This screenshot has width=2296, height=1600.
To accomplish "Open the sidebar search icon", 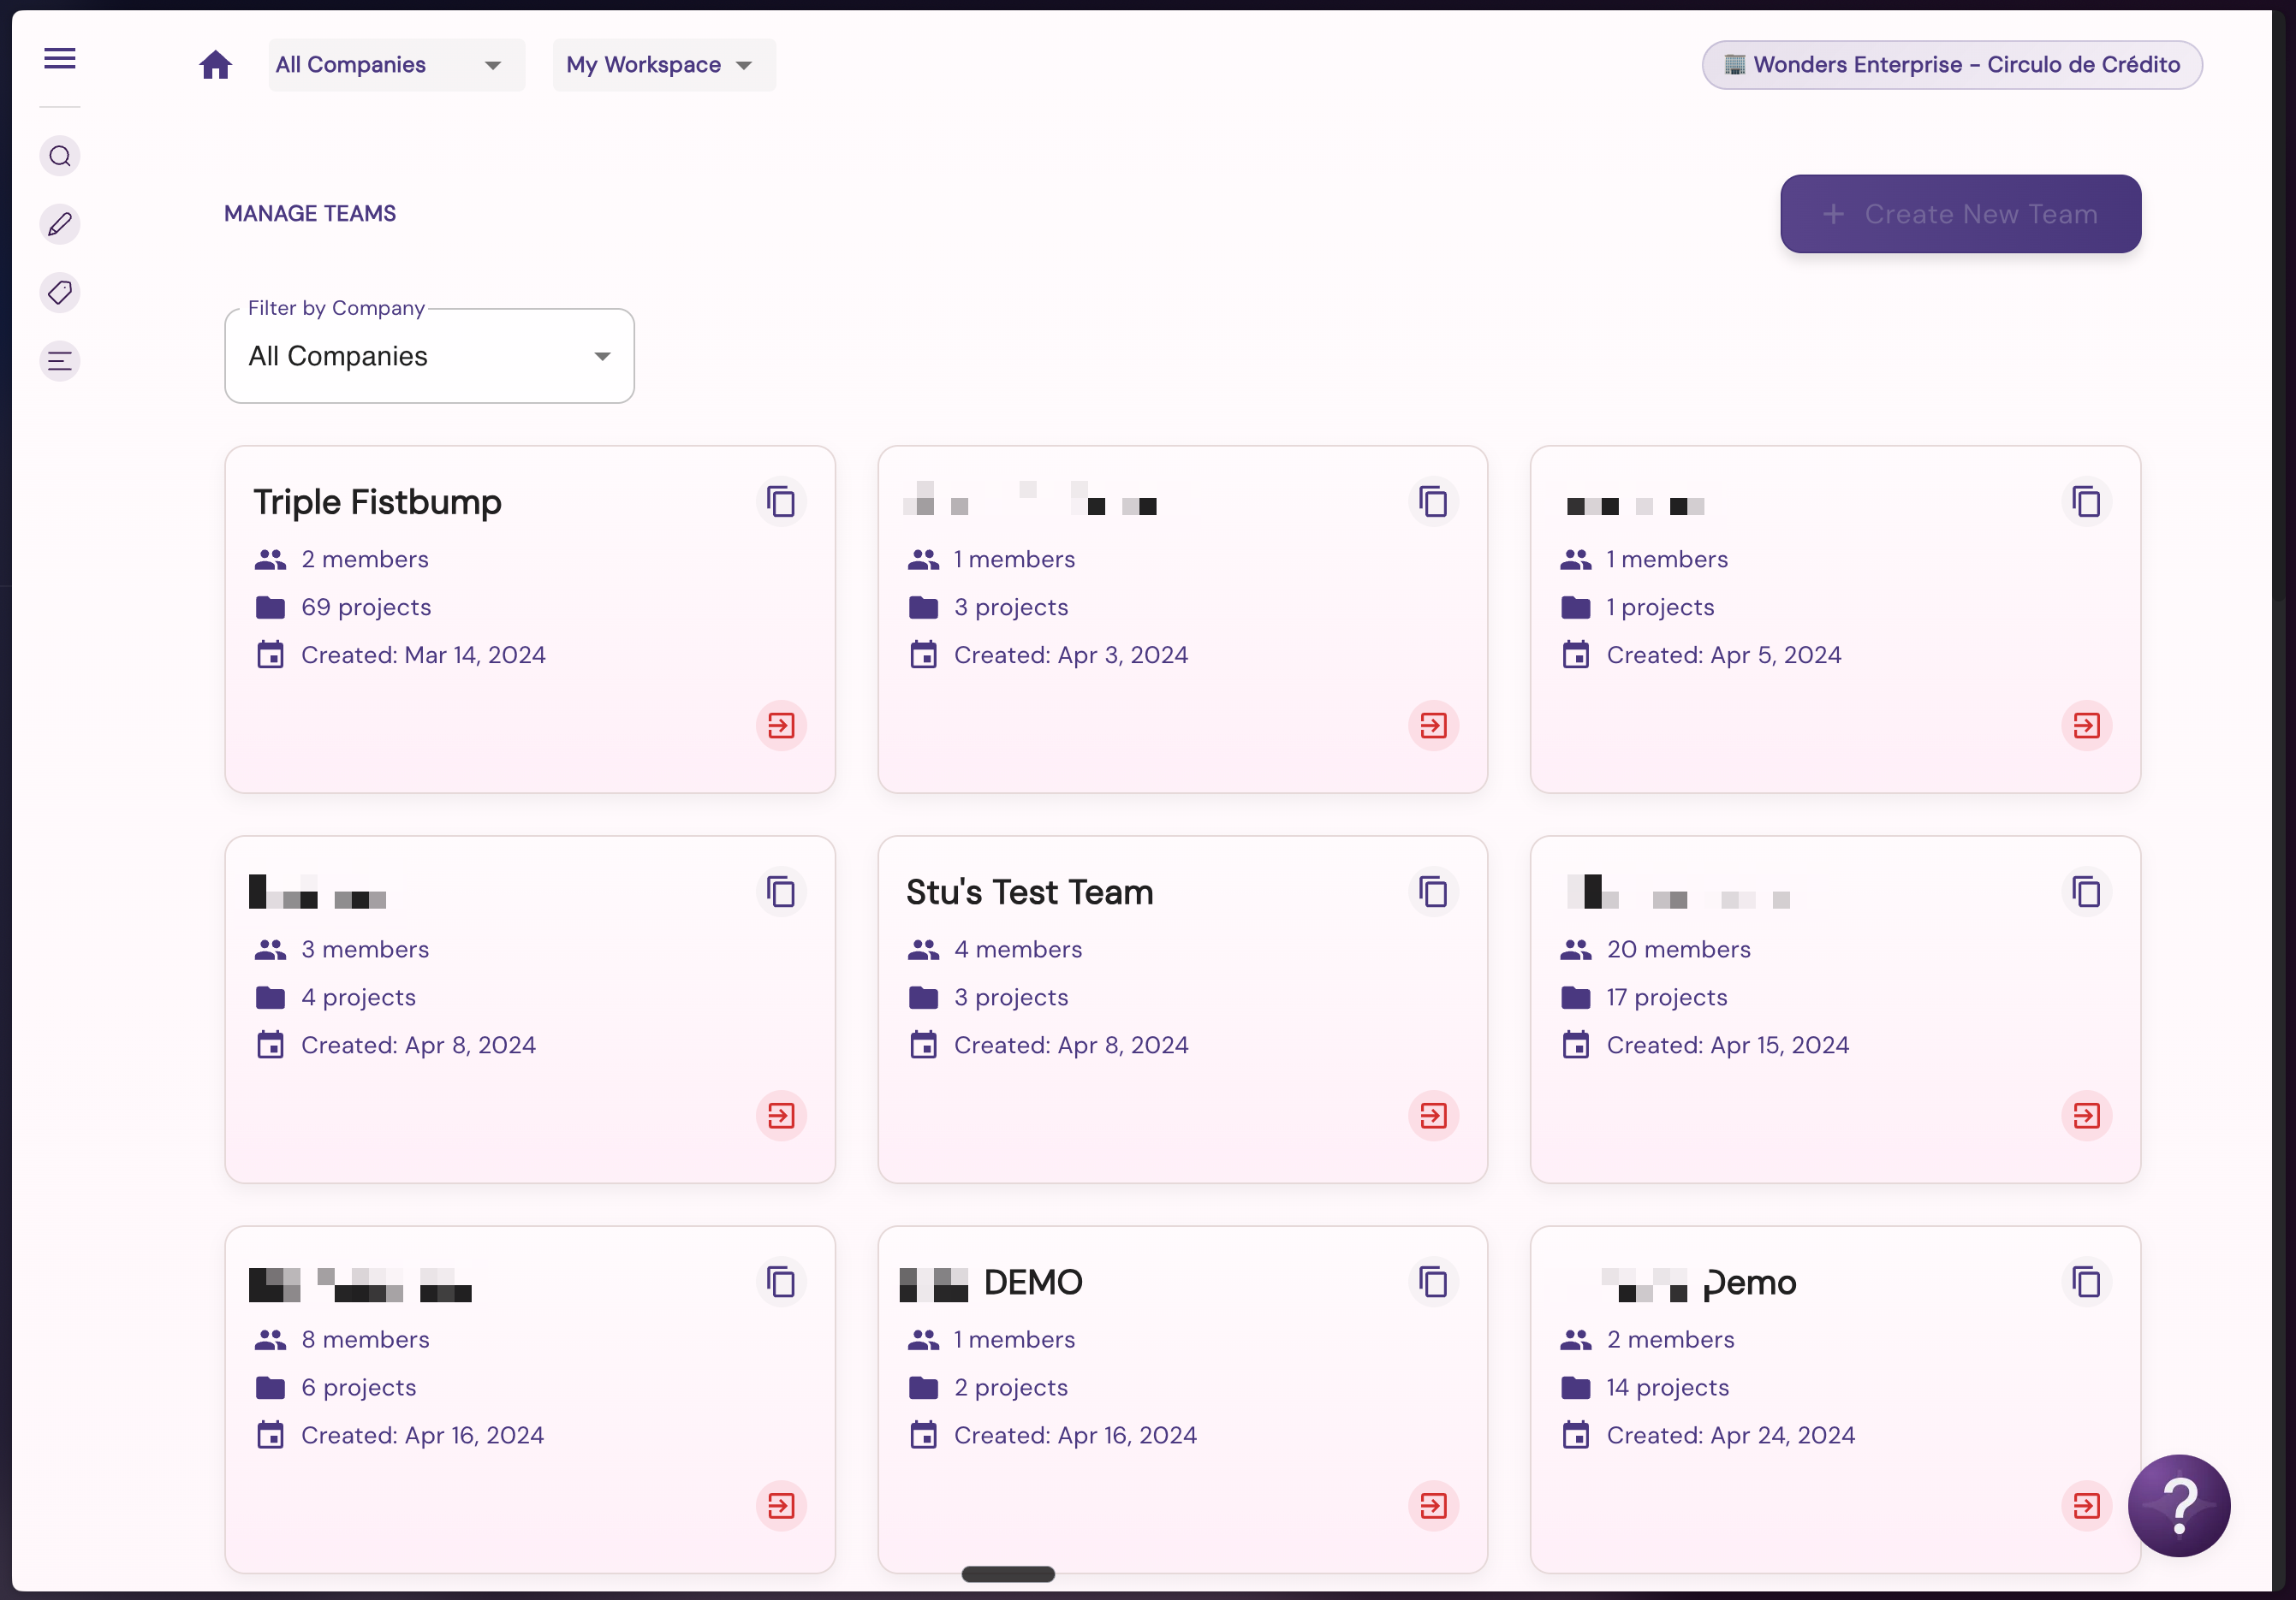I will click(x=60, y=156).
